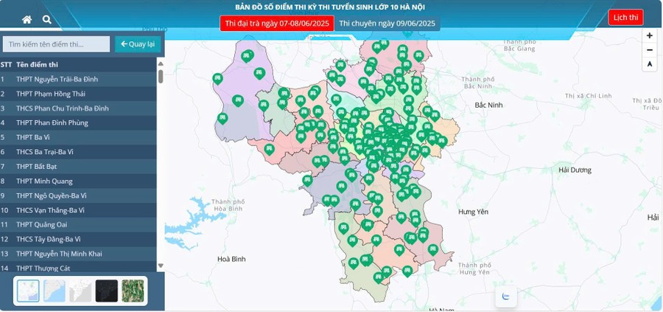Select the satellite imagery basemap thumbnail
The width and height of the screenshot is (663, 312).
pos(133,291)
